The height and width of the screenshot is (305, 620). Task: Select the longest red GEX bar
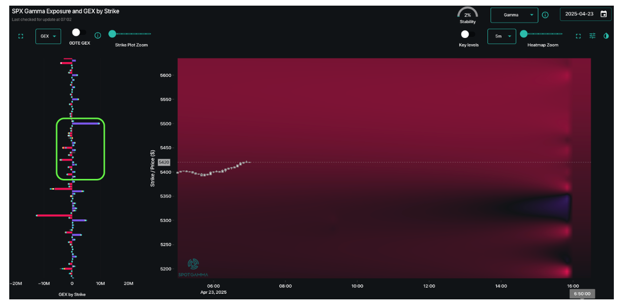54,215
